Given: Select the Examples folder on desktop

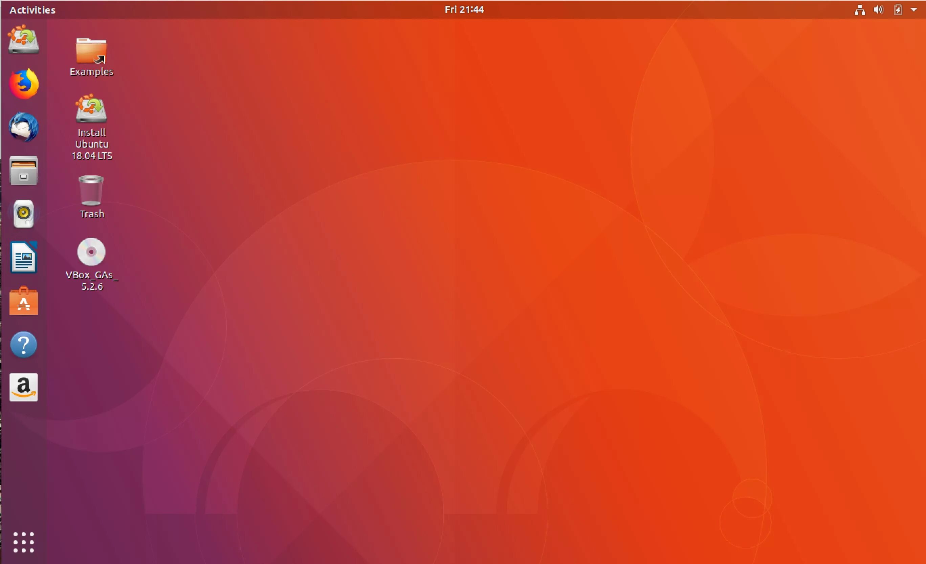Looking at the screenshot, I should pyautogui.click(x=91, y=51).
